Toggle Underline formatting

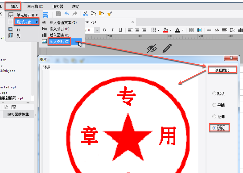click(x=120, y=30)
